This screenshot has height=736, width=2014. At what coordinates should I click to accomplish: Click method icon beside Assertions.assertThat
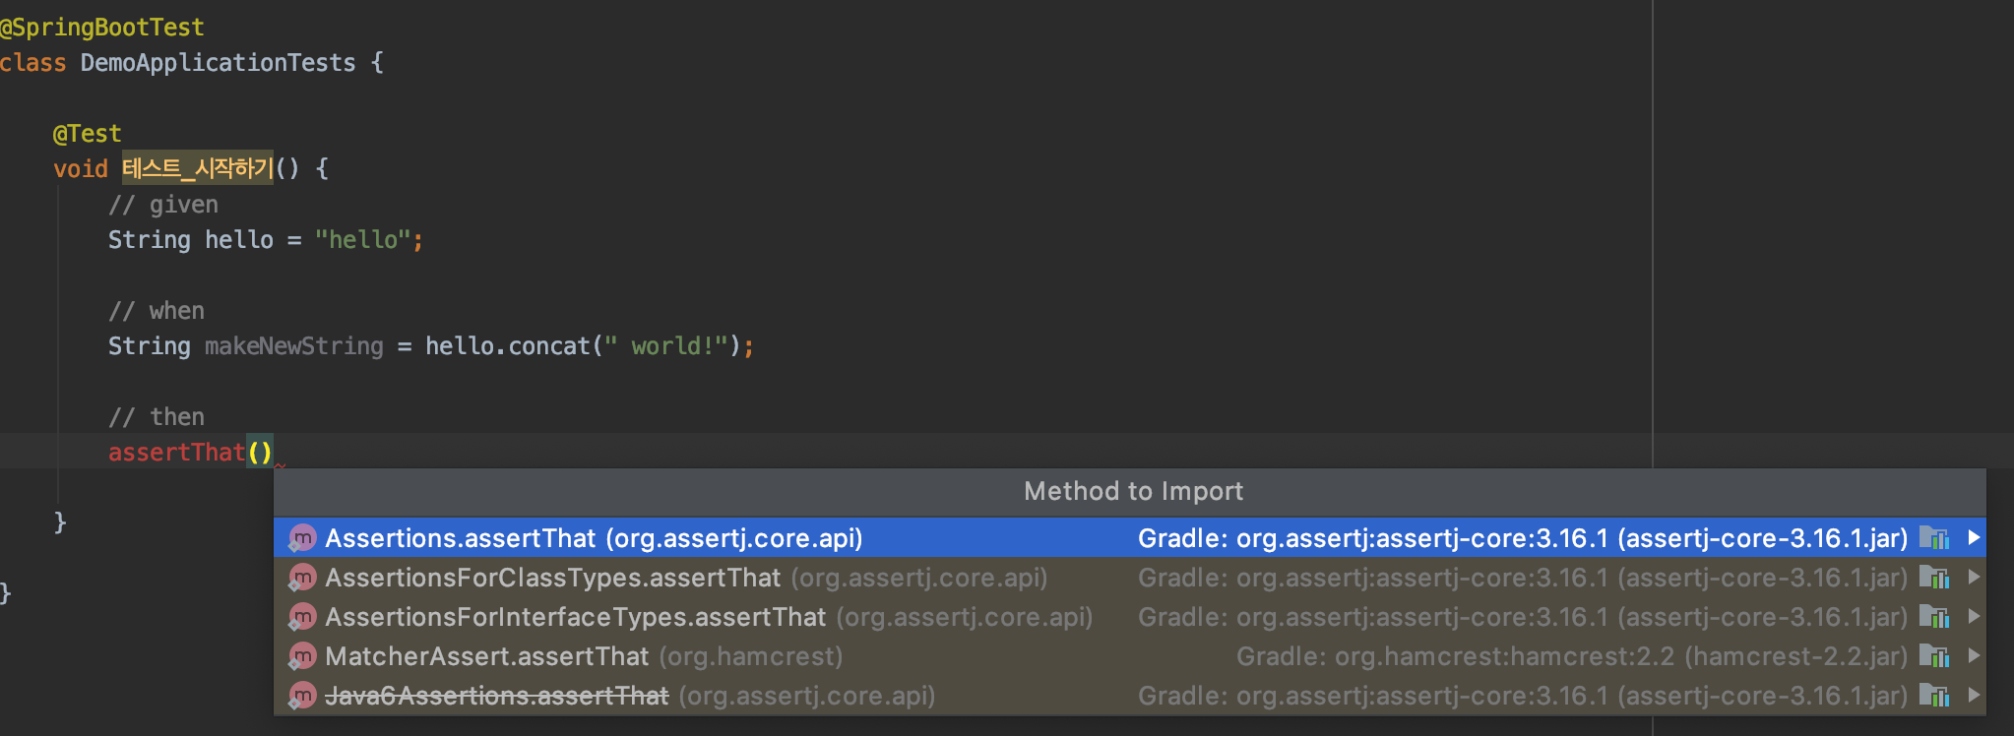[x=302, y=538]
